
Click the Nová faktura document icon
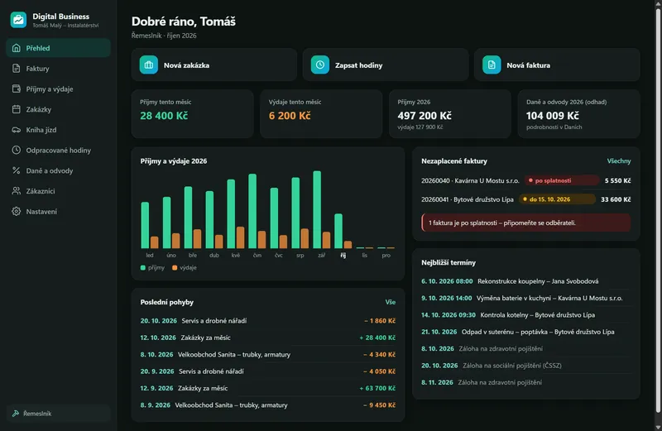coord(492,65)
